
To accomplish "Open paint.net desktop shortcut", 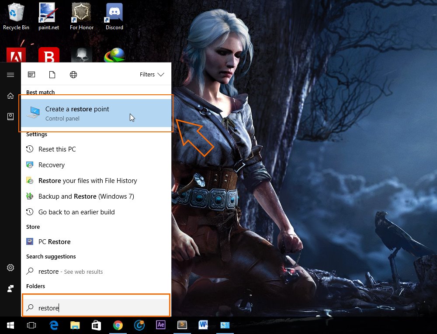I will point(49,16).
